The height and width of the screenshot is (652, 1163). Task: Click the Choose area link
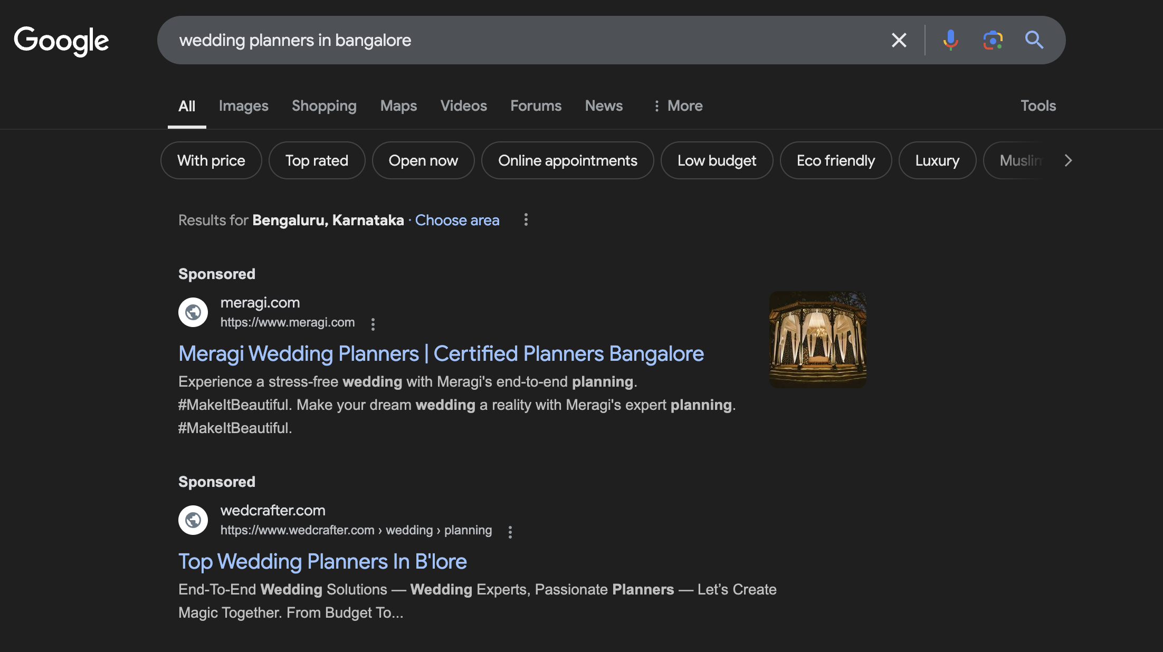tap(457, 220)
